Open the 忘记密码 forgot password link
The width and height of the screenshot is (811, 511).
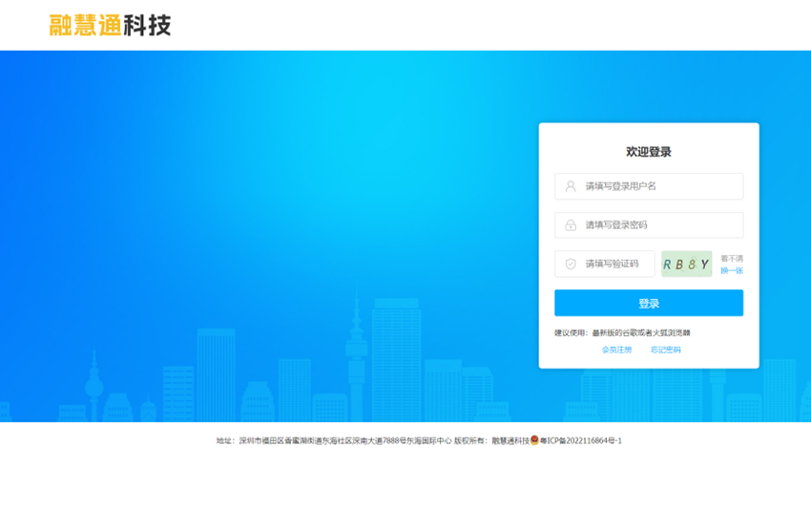coord(666,350)
